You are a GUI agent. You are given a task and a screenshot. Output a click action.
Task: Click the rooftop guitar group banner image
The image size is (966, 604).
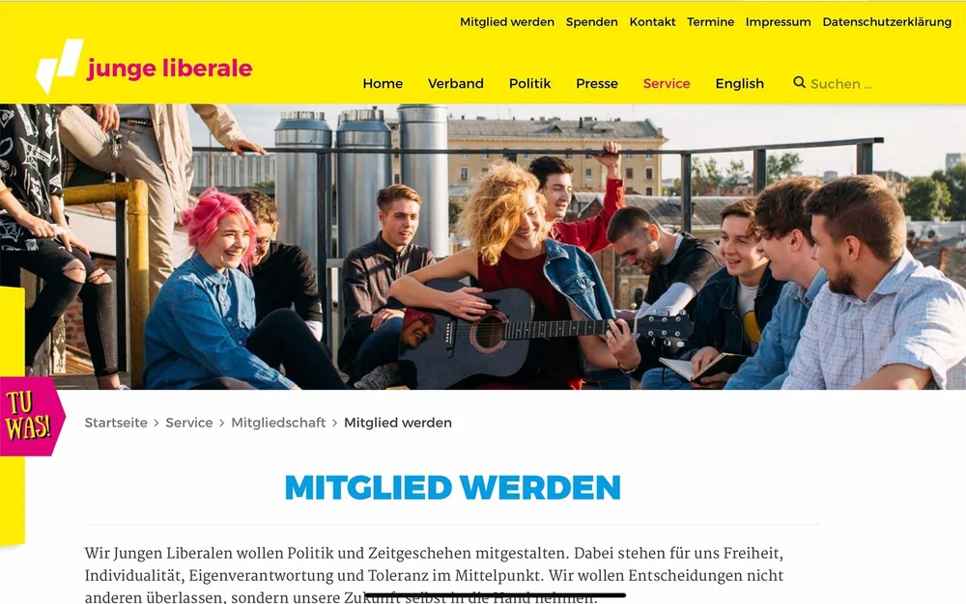coord(483,247)
